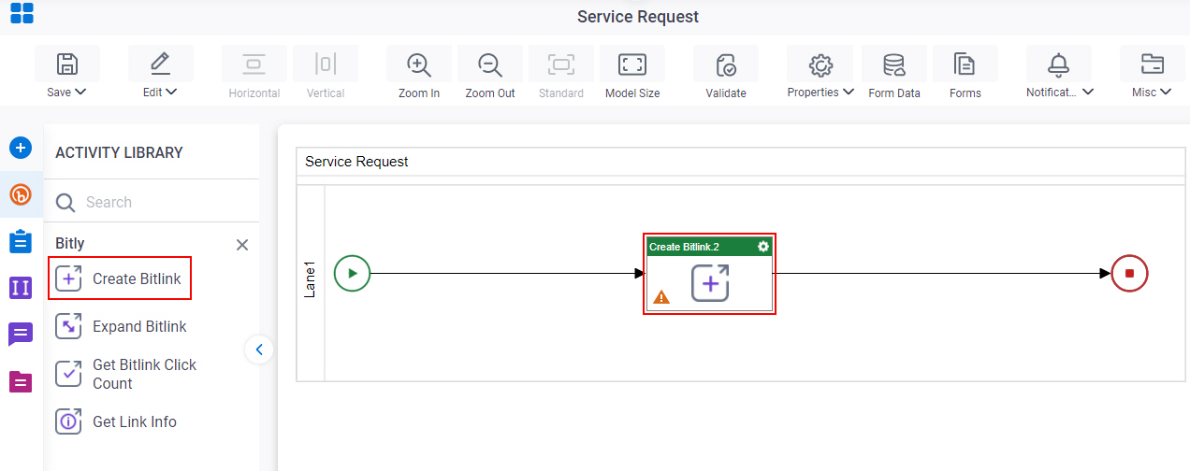Select the orange Bitly sidebar icon

pyautogui.click(x=21, y=194)
